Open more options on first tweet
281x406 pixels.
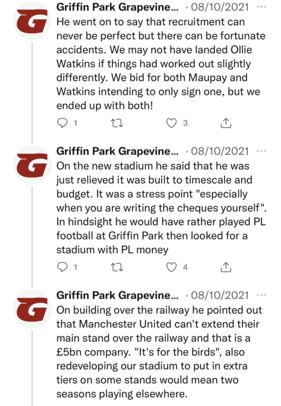(261, 7)
